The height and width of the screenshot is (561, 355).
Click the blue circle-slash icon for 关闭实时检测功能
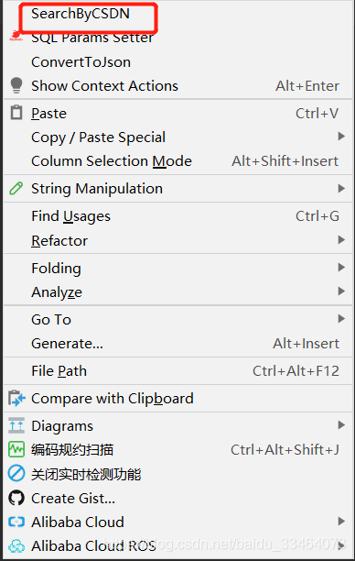click(16, 474)
